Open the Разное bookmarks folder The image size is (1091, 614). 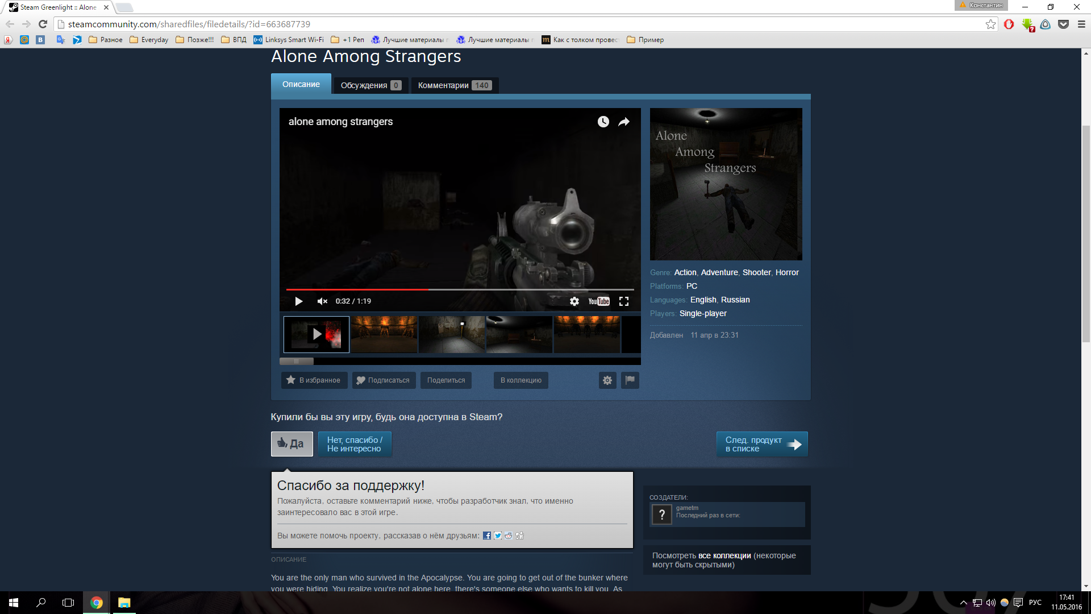[106, 40]
